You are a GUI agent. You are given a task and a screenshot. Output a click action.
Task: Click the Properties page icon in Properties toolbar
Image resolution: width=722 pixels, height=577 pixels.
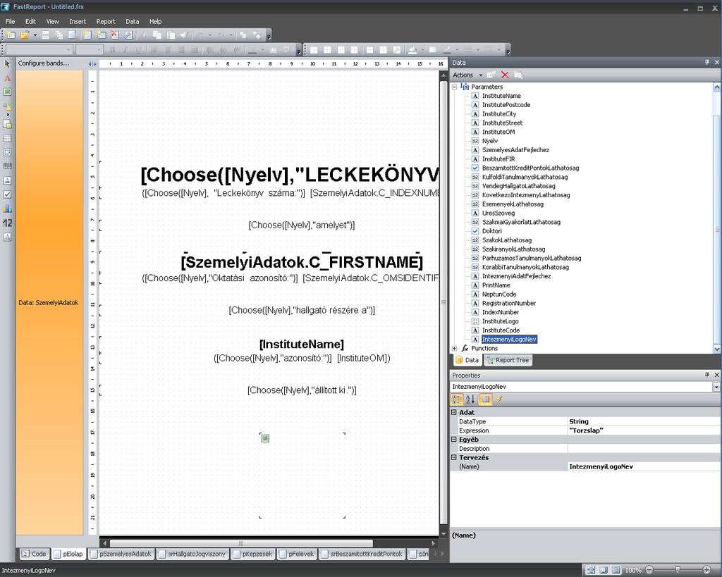pyautogui.click(x=485, y=399)
